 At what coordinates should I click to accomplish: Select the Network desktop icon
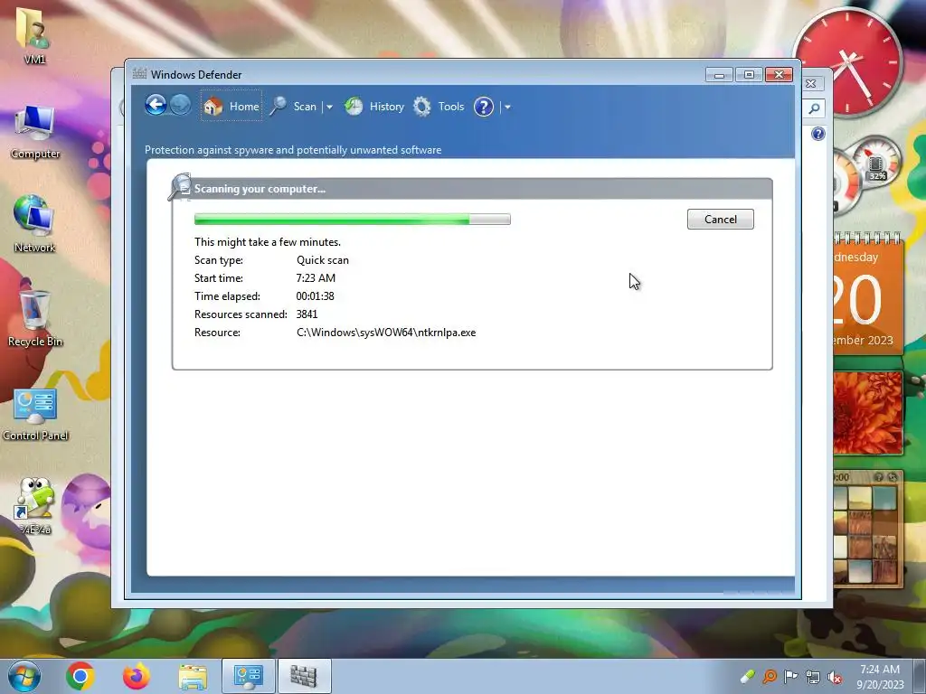click(x=34, y=224)
